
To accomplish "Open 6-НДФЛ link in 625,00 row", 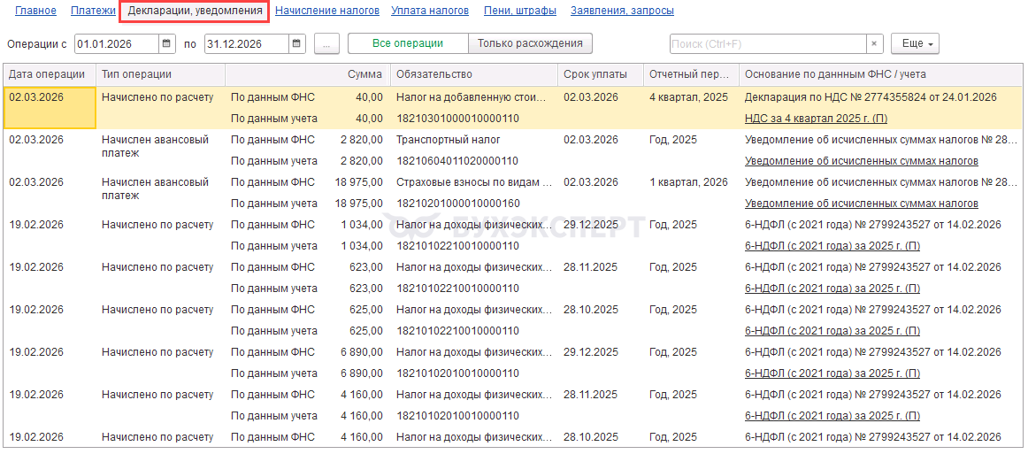I will (x=832, y=331).
